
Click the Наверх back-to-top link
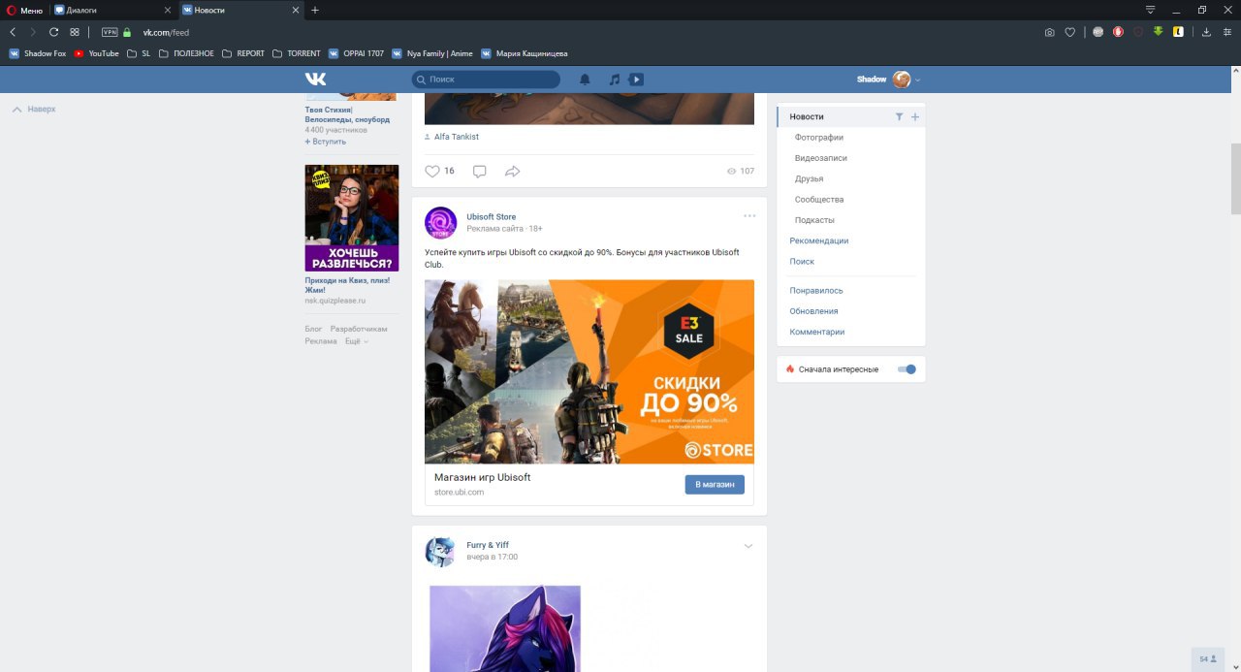34,110
